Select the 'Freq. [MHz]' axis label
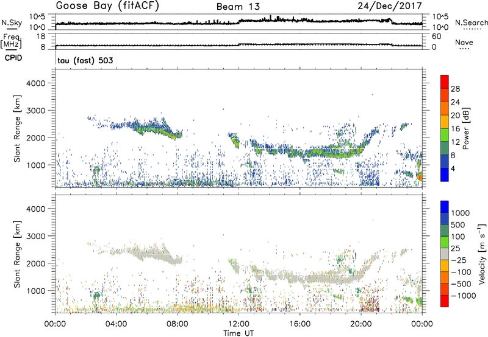Screen dimensions: 488x337 11,41
